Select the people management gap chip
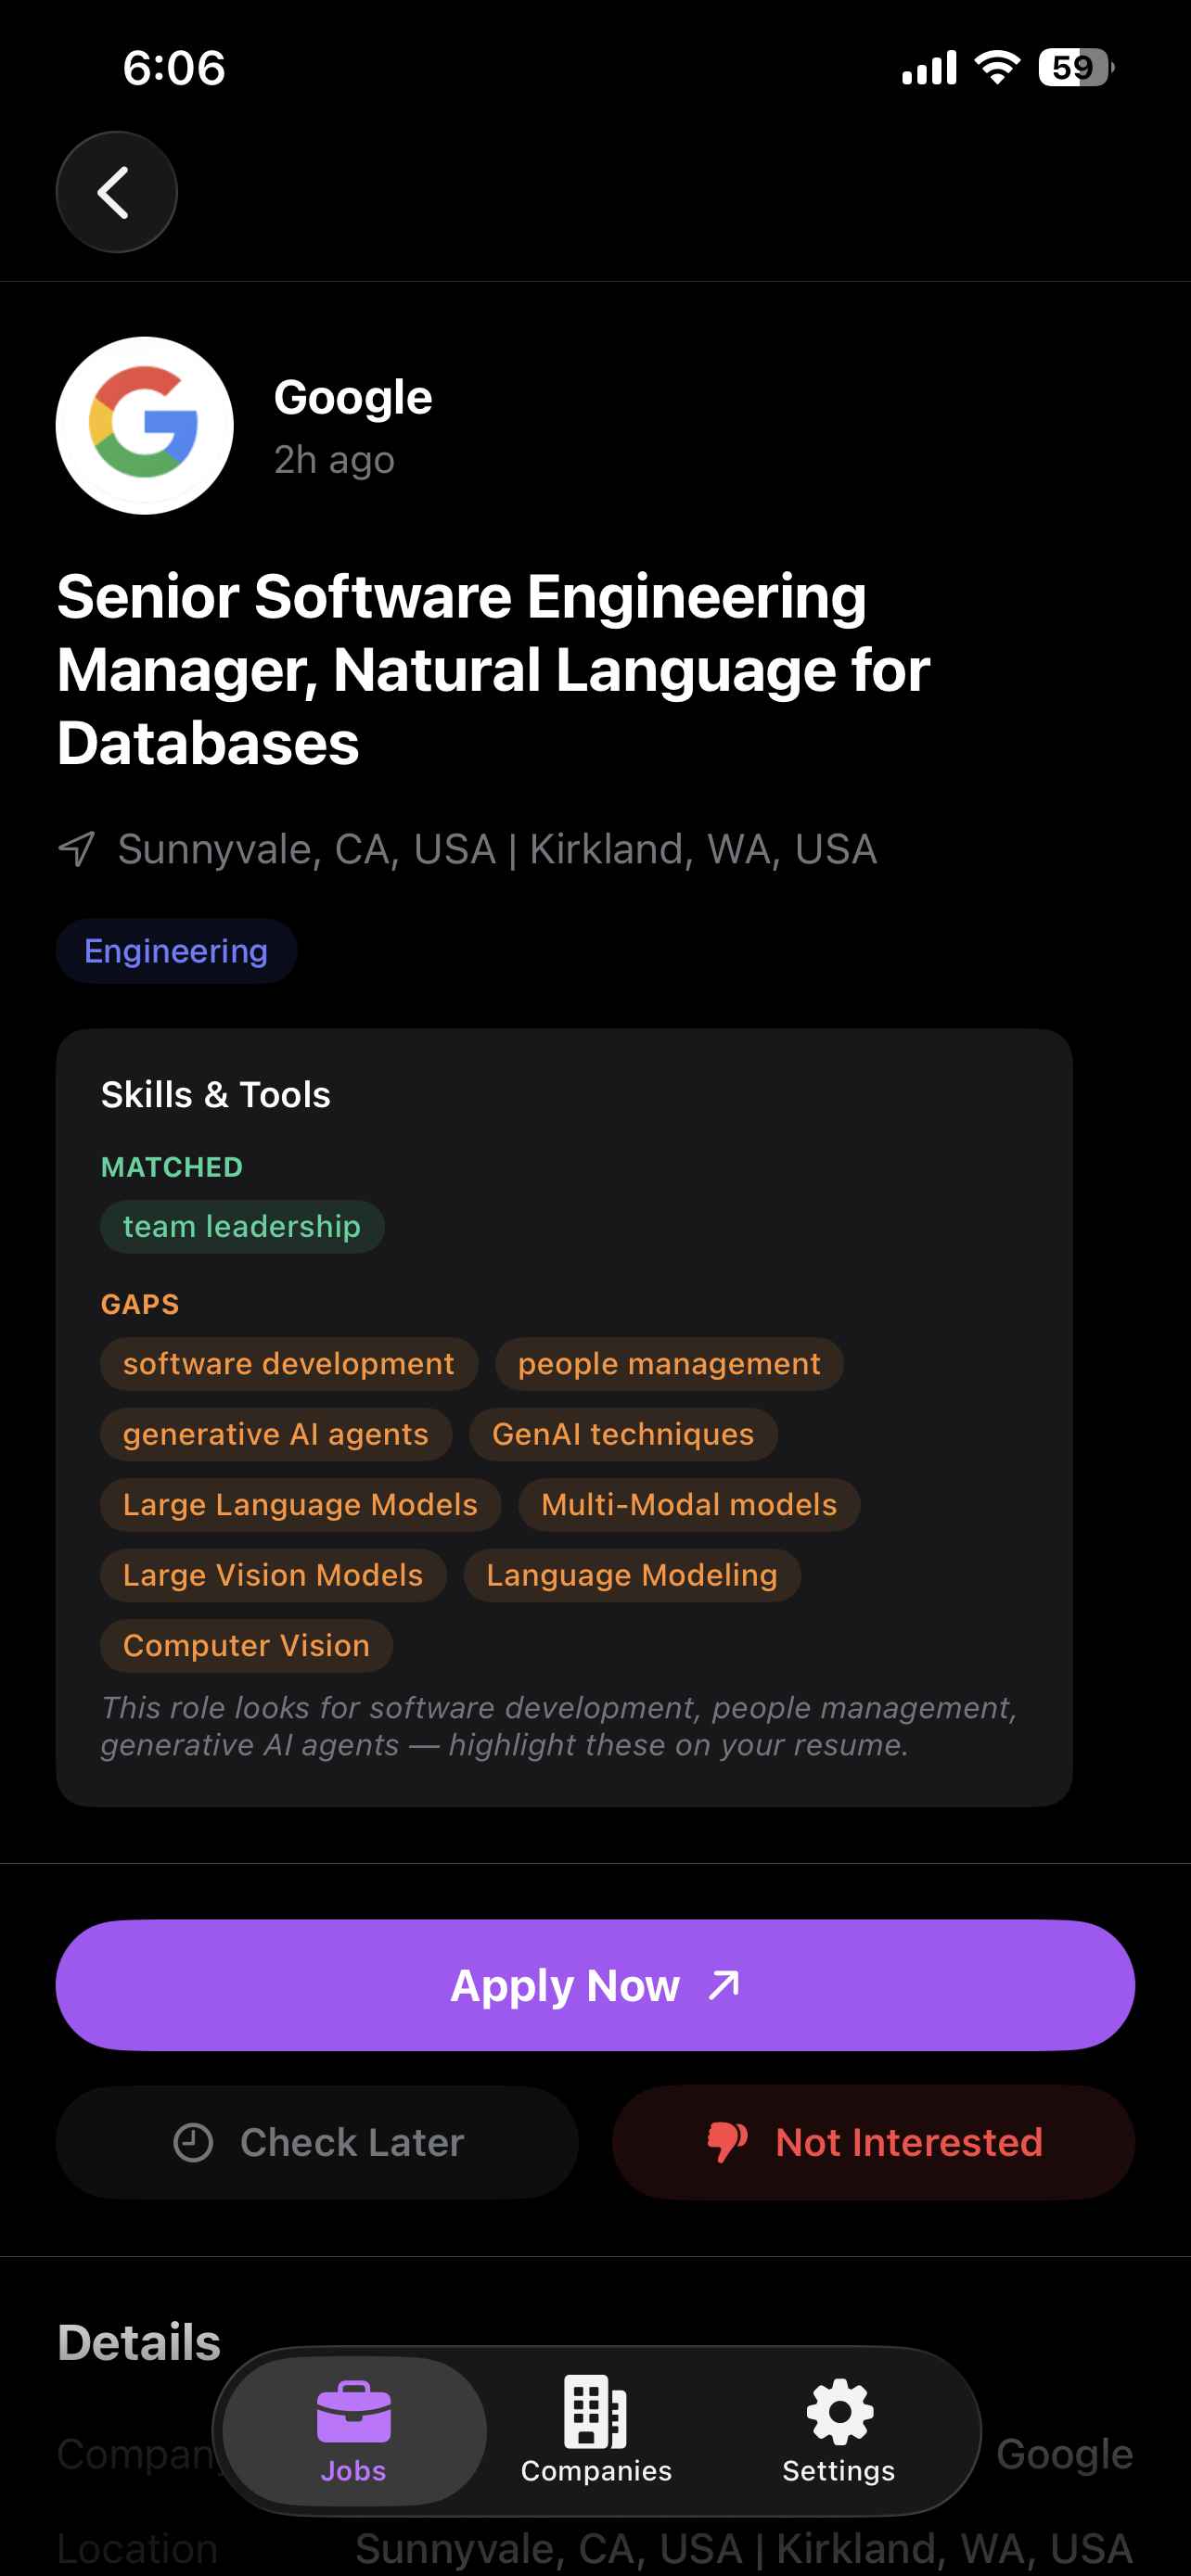This screenshot has width=1191, height=2576. (x=669, y=1364)
